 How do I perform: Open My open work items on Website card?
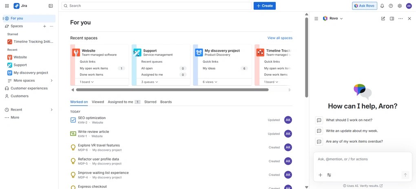pos(102,68)
